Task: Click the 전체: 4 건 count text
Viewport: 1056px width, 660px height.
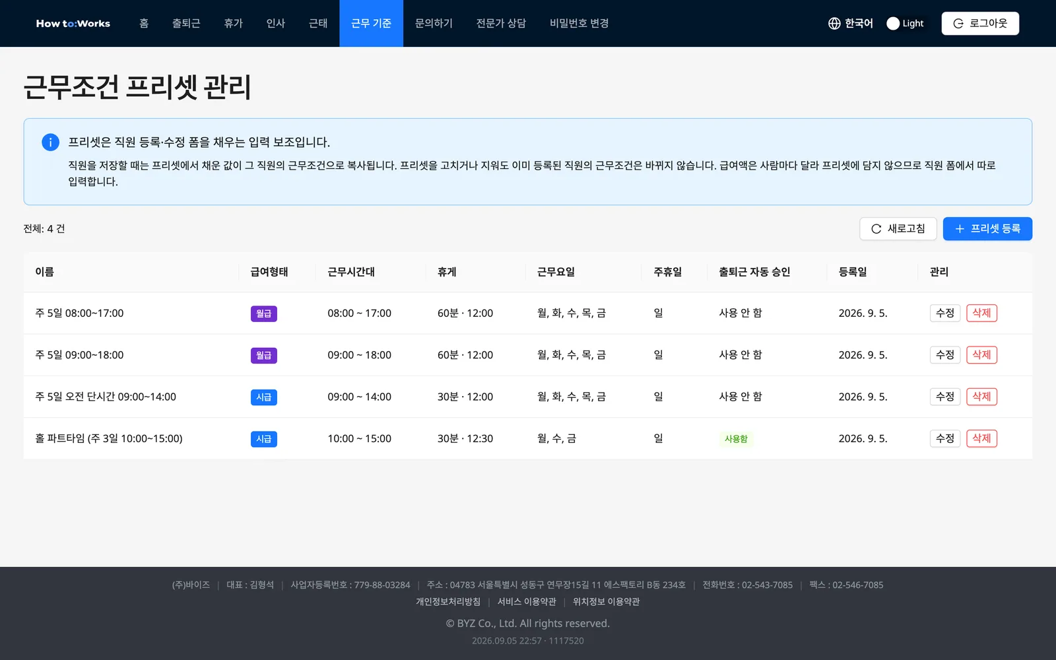Action: 44,229
